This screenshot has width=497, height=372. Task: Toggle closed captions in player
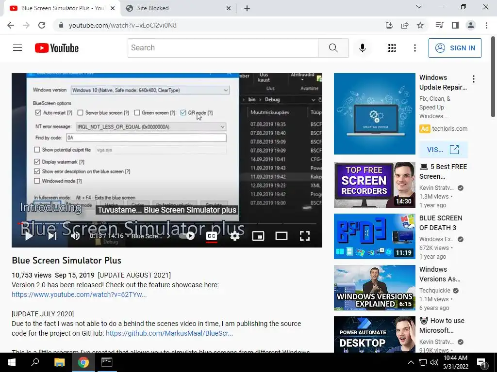pyautogui.click(x=212, y=236)
